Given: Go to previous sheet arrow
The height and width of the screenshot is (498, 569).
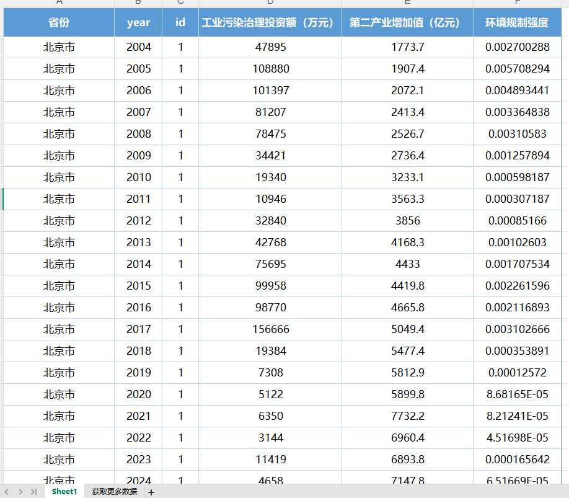Looking at the screenshot, I should [x=7, y=492].
